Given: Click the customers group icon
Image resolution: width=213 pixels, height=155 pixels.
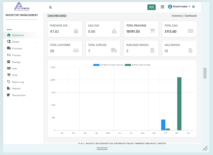Looking at the screenshot, I should pos(76,50).
